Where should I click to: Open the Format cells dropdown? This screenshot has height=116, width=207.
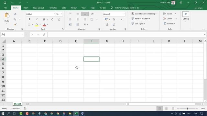coord(169,24)
